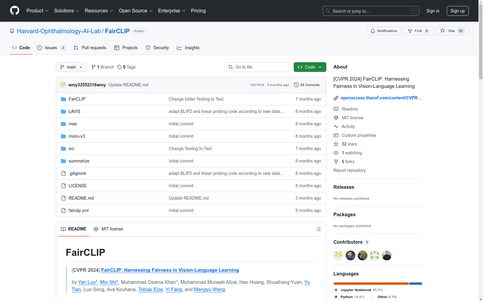Click the second contributor avatar
Image resolution: width=483 pixels, height=302 pixels.
350,255
